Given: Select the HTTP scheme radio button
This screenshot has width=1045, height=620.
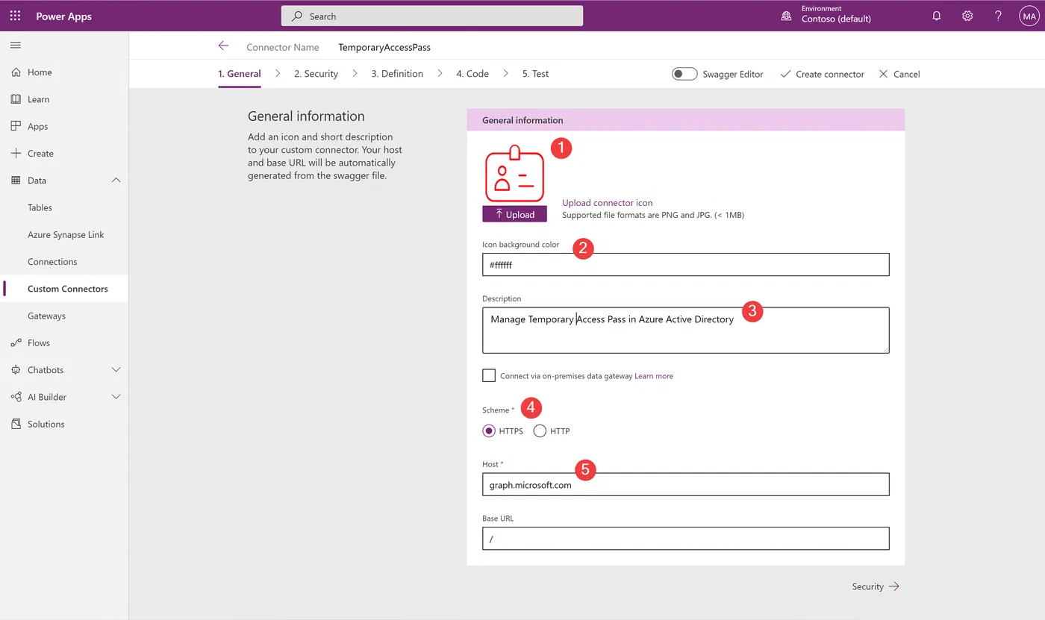Looking at the screenshot, I should click(540, 430).
